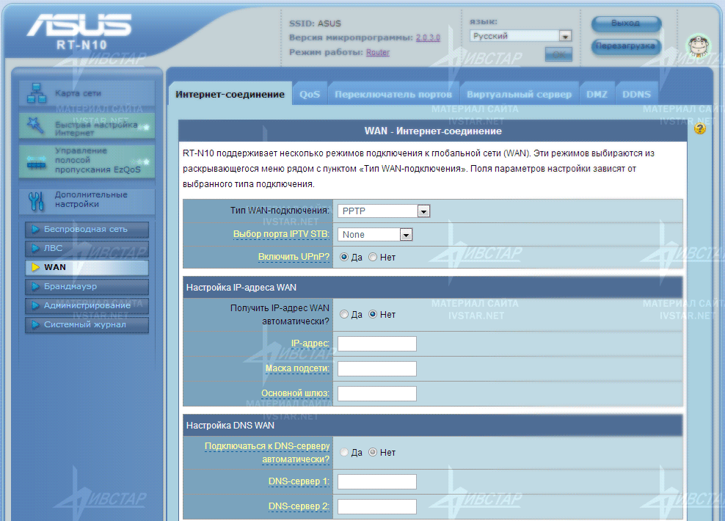The height and width of the screenshot is (521, 725).
Task: Click the Выбор порта IPTV STB link
Action: tap(281, 234)
